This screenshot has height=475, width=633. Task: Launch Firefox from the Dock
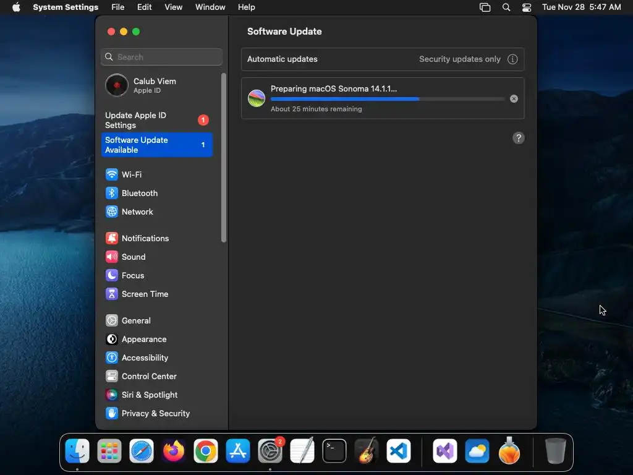click(x=174, y=451)
